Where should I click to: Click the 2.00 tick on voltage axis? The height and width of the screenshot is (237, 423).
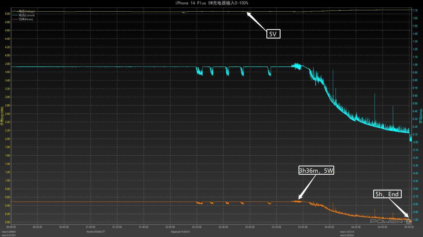pos(7,139)
